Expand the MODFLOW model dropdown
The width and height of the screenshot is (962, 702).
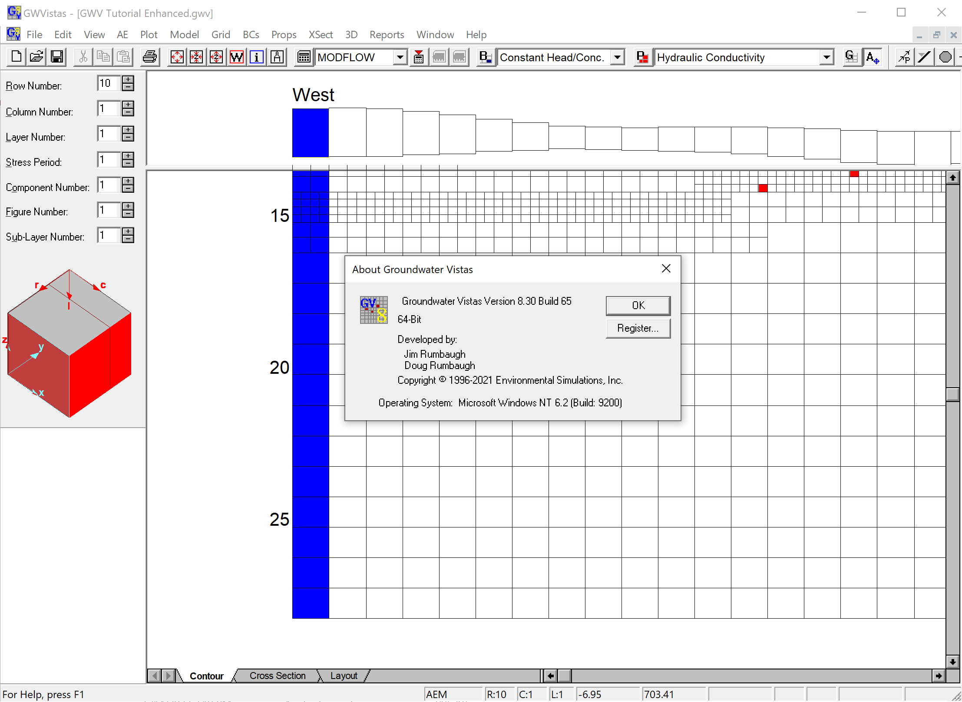[400, 57]
